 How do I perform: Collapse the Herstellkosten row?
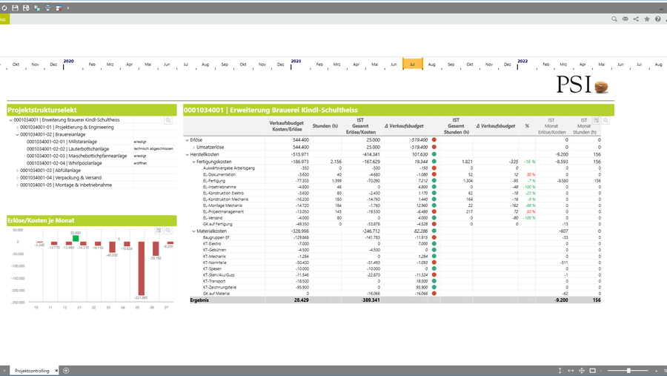(x=187, y=154)
